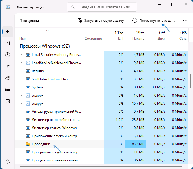The height and width of the screenshot is (169, 193).
Task: Sort by ЦП column header
Action: click(115, 35)
